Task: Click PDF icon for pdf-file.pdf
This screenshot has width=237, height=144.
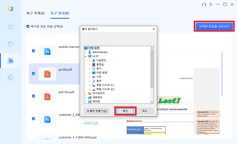Action: (47, 97)
